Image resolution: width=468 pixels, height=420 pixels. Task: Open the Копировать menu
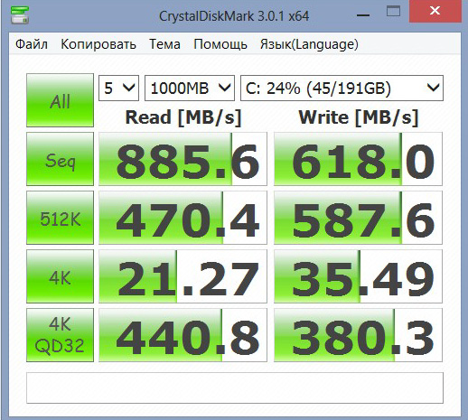click(98, 44)
